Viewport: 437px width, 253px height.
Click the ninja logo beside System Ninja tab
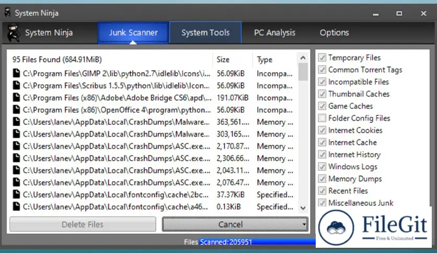[x=14, y=32]
